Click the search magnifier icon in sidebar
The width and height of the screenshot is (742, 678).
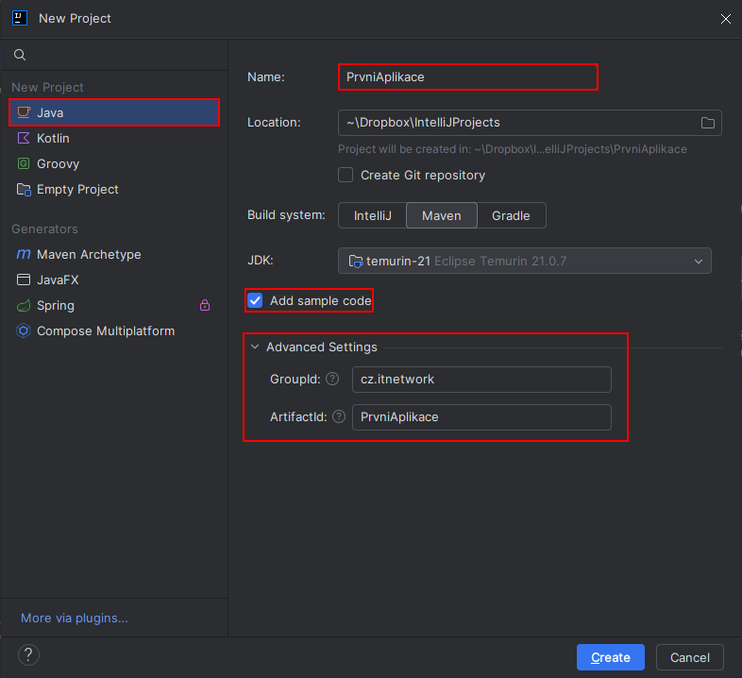coord(20,55)
